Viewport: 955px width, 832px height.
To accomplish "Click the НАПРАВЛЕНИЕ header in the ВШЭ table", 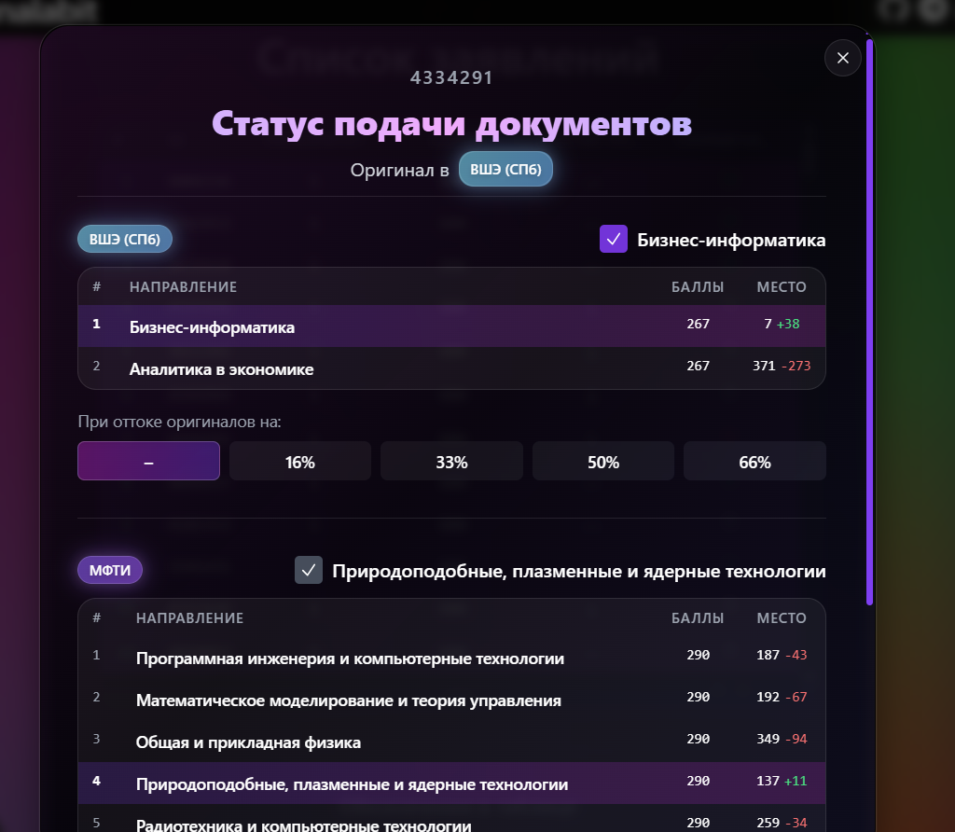I will pyautogui.click(x=183, y=287).
